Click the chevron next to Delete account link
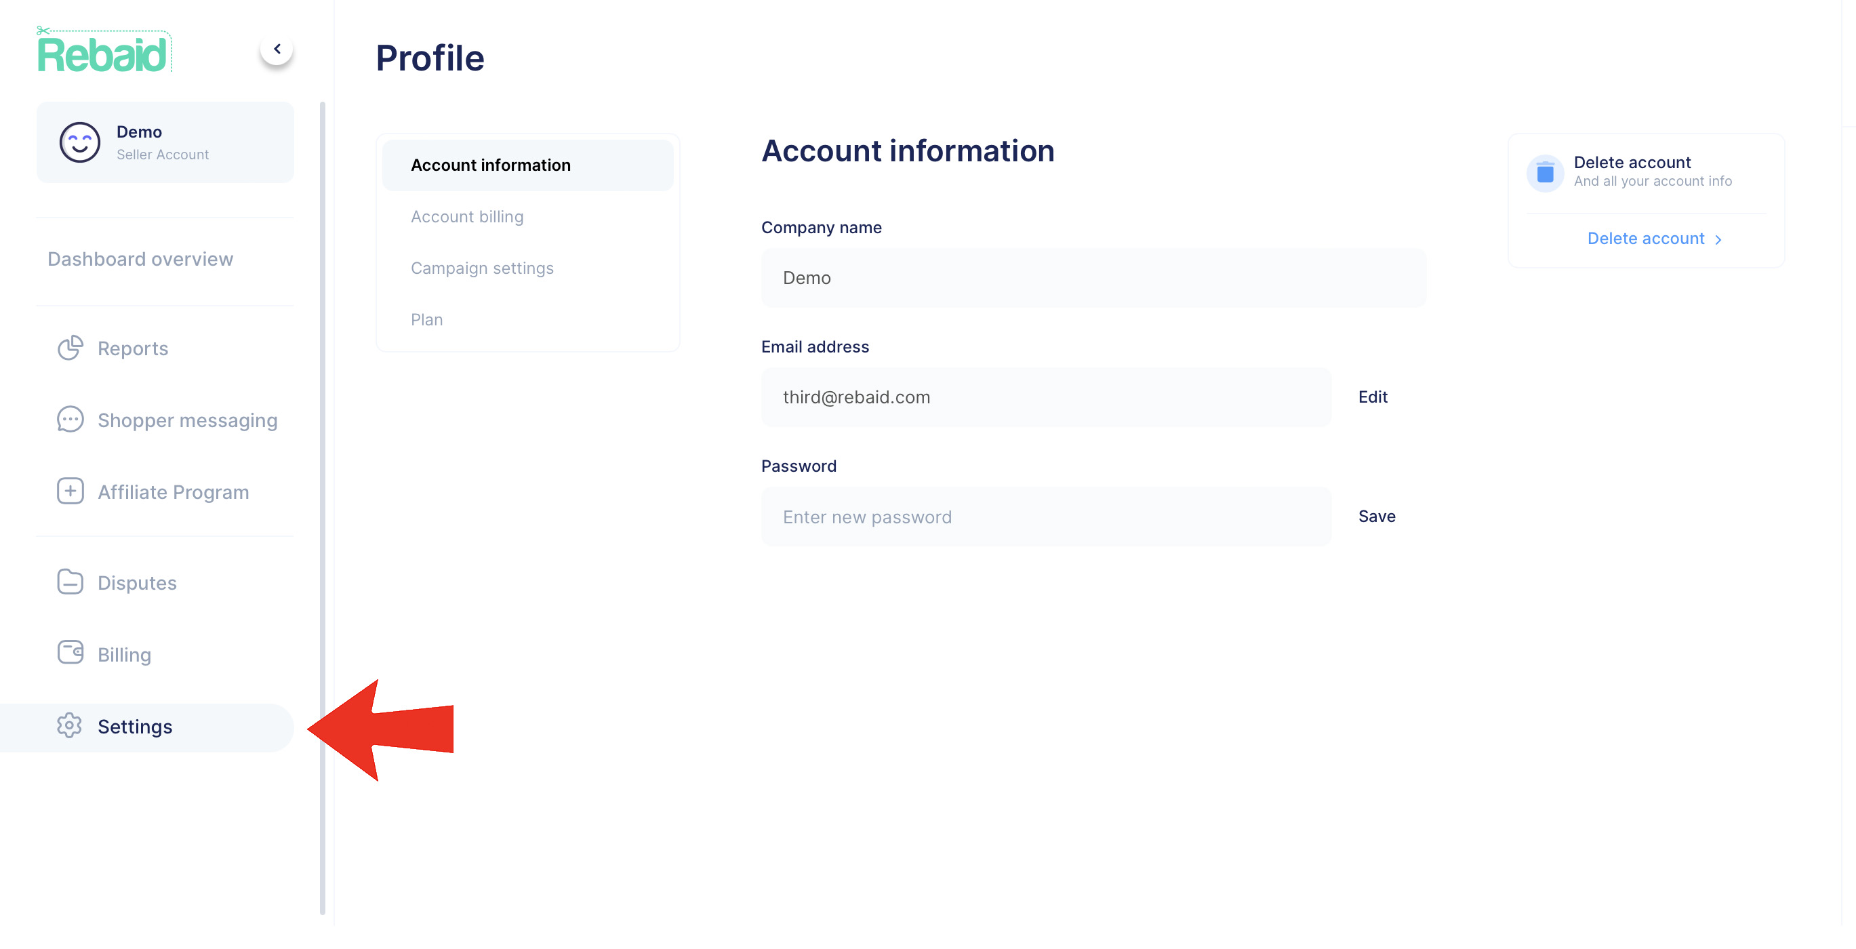The image size is (1856, 949). click(x=1718, y=239)
